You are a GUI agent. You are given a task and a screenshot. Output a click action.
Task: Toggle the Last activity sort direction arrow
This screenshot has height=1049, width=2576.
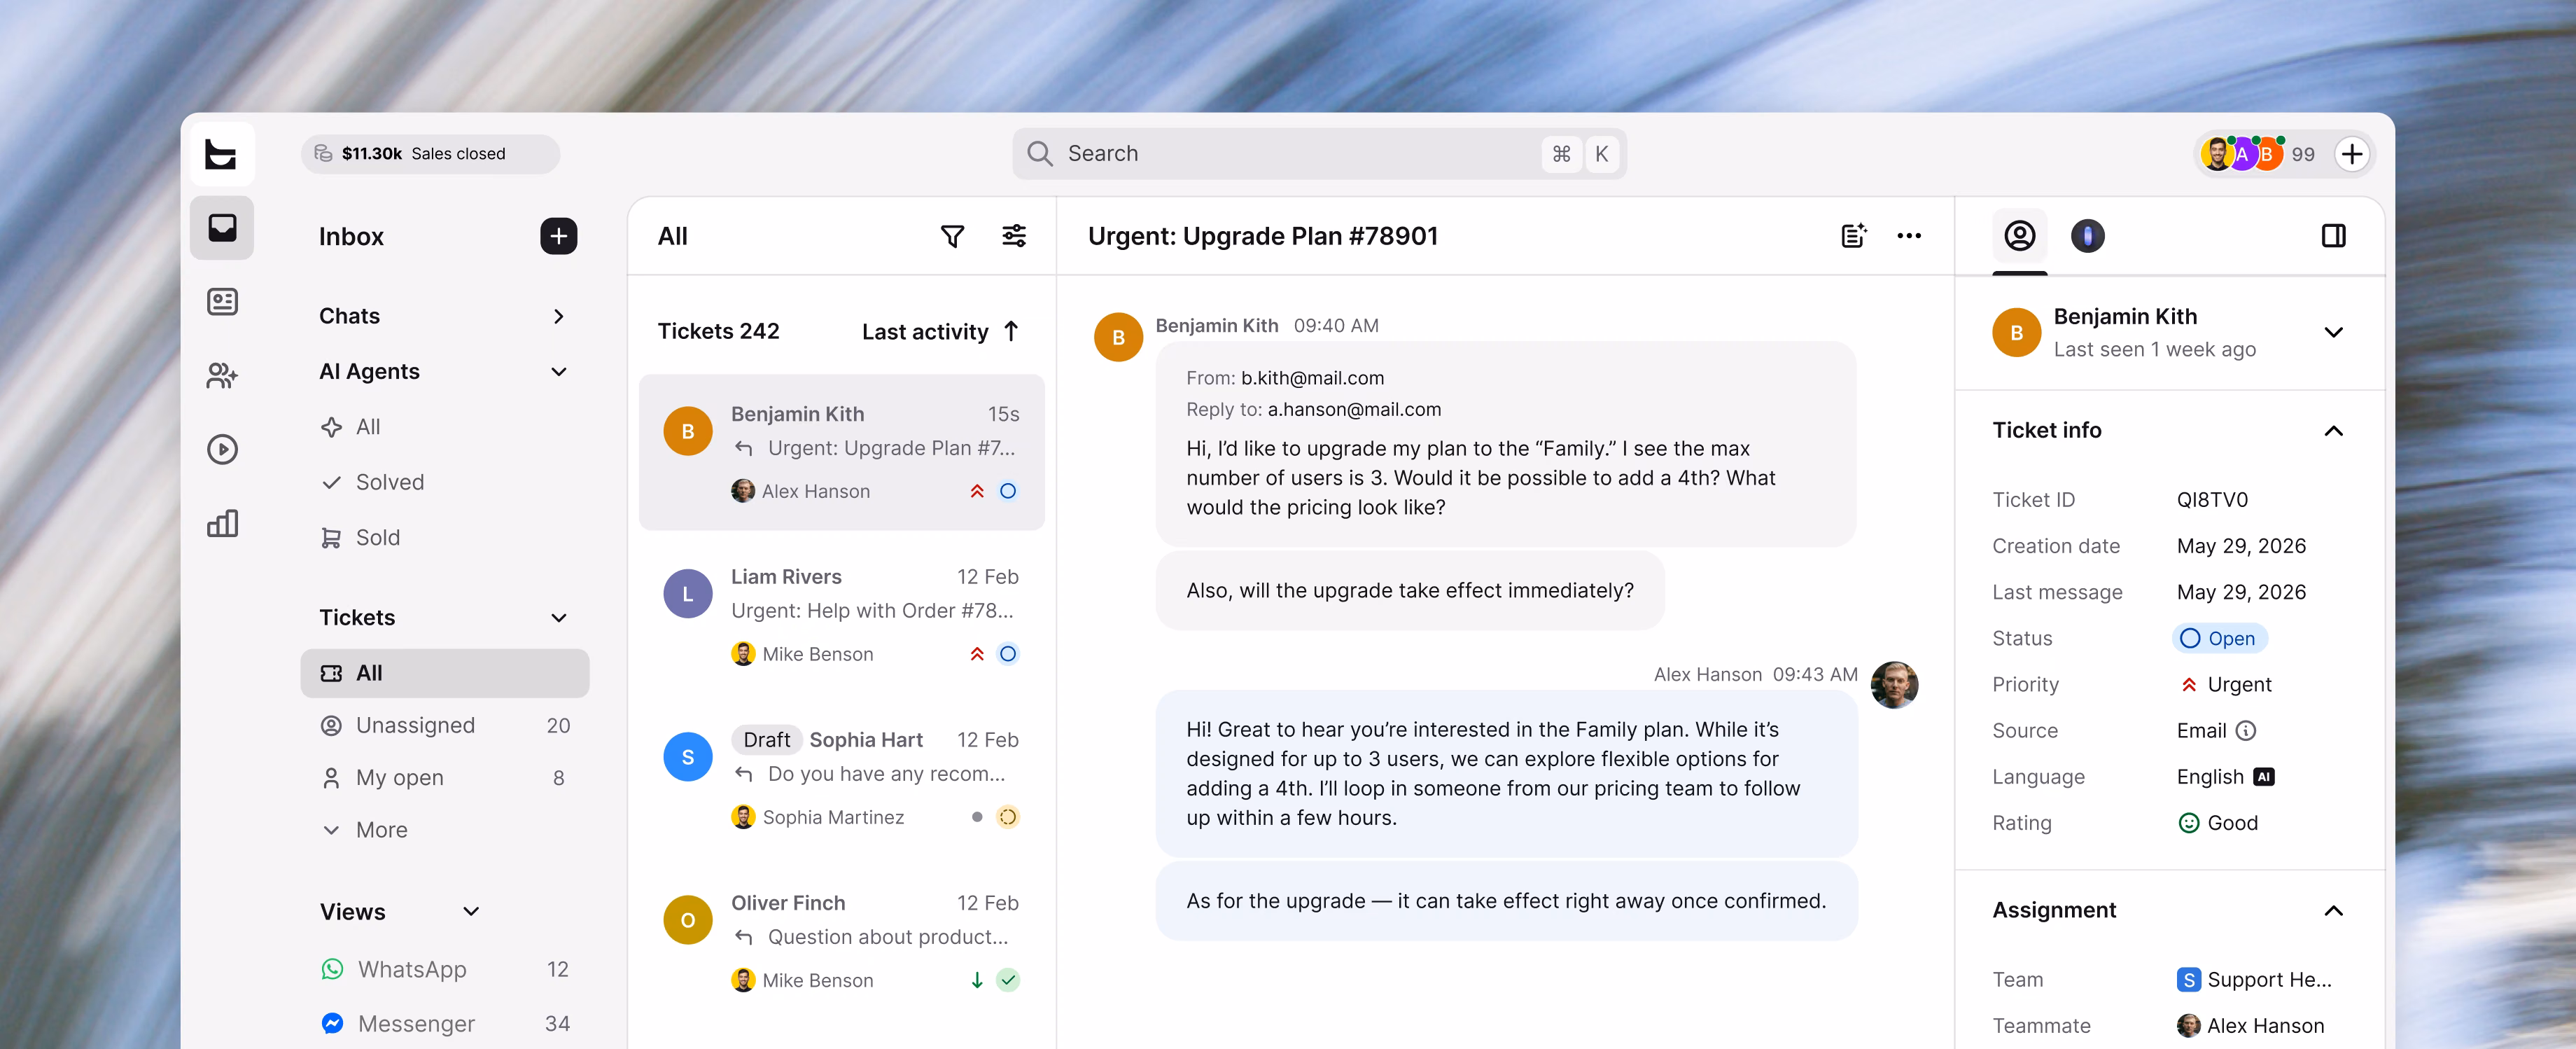click(1011, 331)
